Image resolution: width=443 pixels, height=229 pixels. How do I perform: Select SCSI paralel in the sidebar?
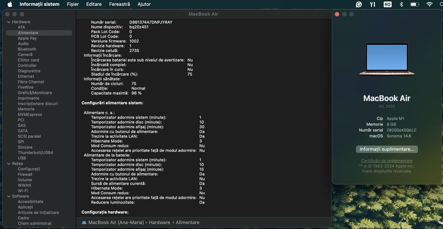[29, 136]
